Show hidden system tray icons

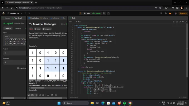pos(159,103)
